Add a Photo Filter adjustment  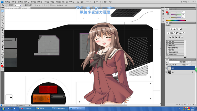tap(180, 33)
